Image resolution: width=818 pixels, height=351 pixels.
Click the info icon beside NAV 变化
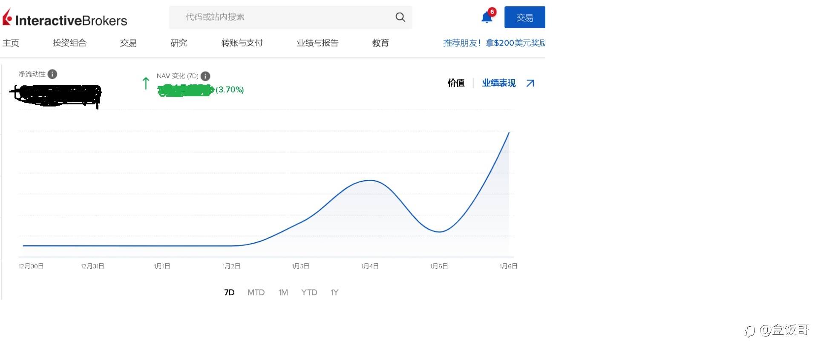pos(205,76)
